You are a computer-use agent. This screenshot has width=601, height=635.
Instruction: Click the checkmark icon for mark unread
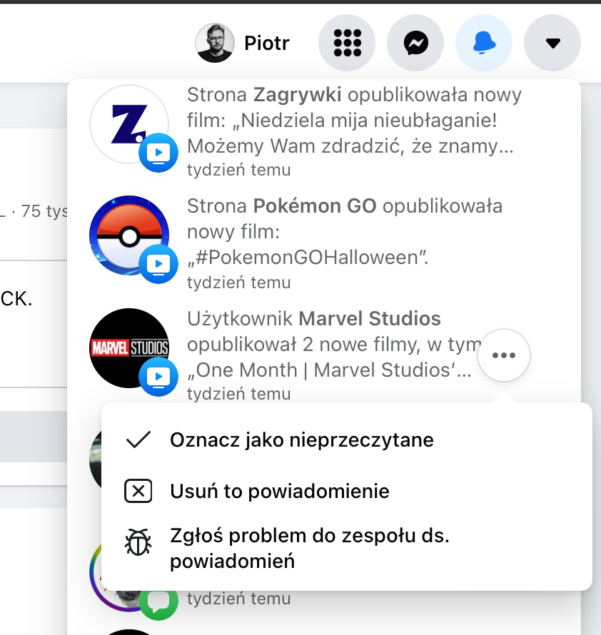coord(138,440)
